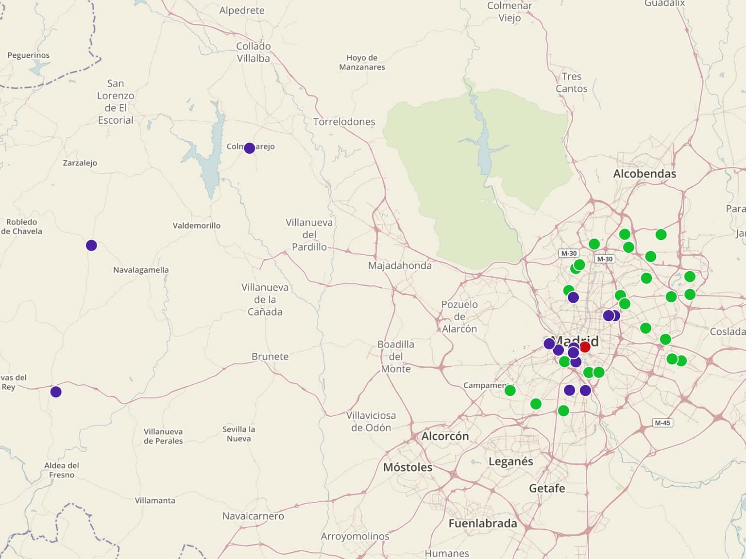The height and width of the screenshot is (559, 746).
Task: Click the red marker at Madrid center
Action: coord(585,347)
